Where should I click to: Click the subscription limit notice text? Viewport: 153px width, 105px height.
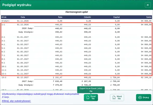pyautogui.click(x=40, y=95)
